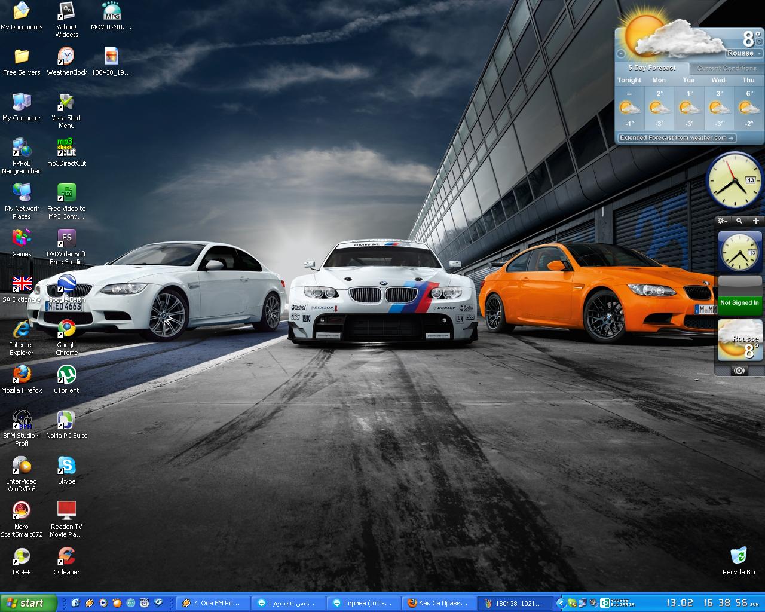The width and height of the screenshot is (765, 612).
Task: Collapse weather widget with the up arrow
Action: pyautogui.click(x=621, y=54)
